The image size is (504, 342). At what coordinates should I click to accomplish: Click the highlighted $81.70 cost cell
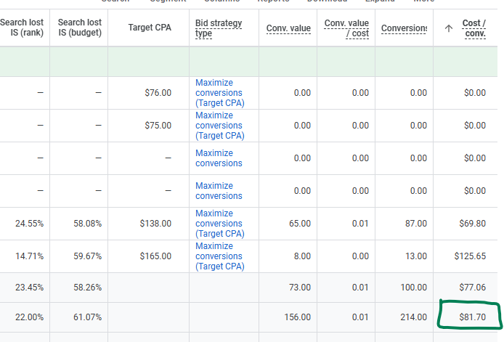pyautogui.click(x=472, y=318)
